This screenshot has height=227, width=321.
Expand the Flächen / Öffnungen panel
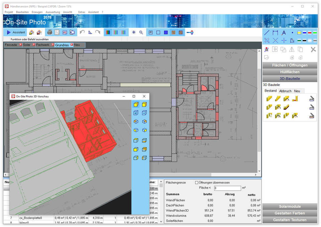[x=290, y=65]
